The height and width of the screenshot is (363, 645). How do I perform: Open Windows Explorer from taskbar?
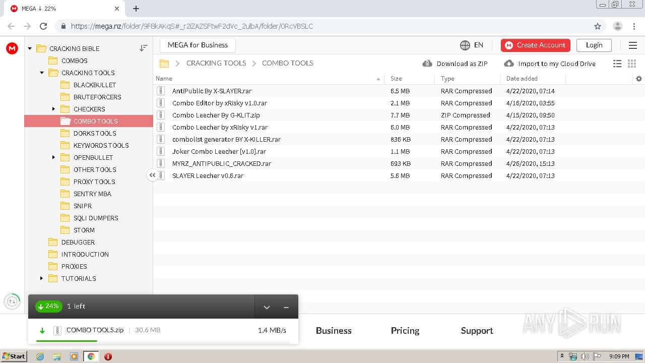pos(57,356)
